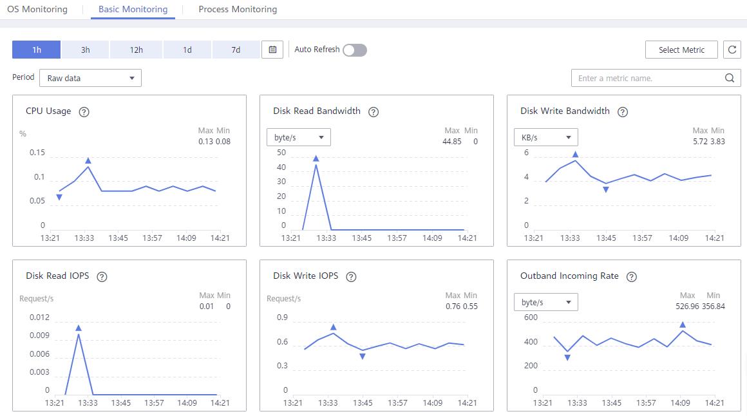Select the 7d time range
This screenshot has width=747, height=416.
click(x=236, y=50)
